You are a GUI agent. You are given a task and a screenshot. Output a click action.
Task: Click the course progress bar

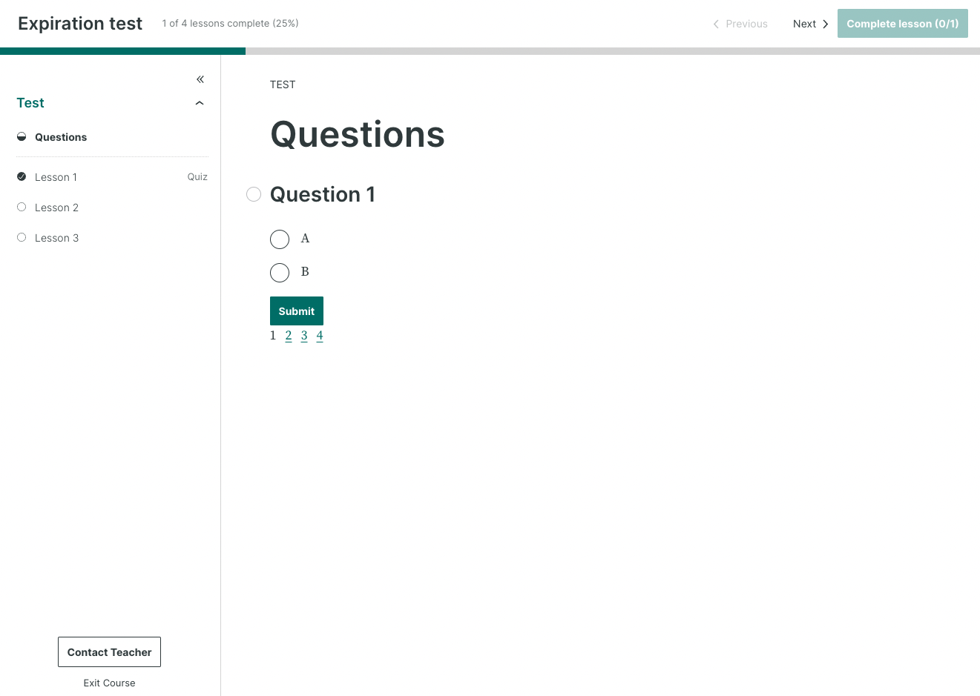[x=490, y=51]
